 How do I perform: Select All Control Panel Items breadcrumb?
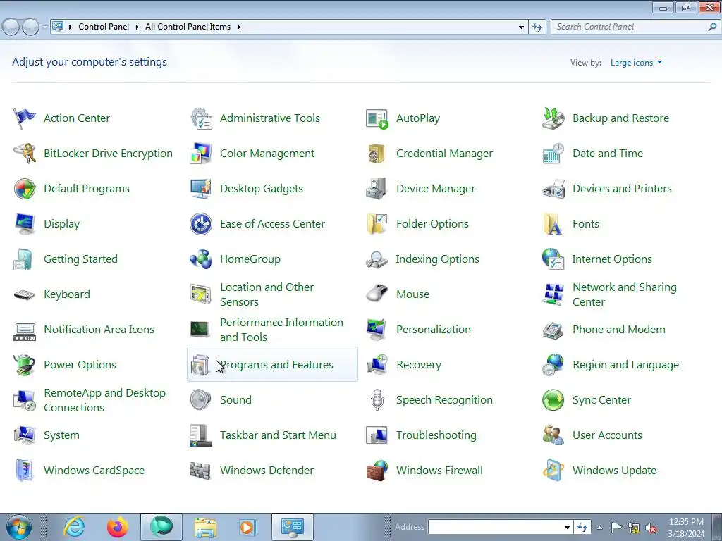(188, 27)
